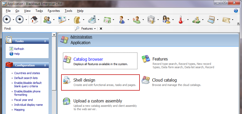Click in the Find search field
This screenshot has height=114, width=242.
click(x=43, y=29)
